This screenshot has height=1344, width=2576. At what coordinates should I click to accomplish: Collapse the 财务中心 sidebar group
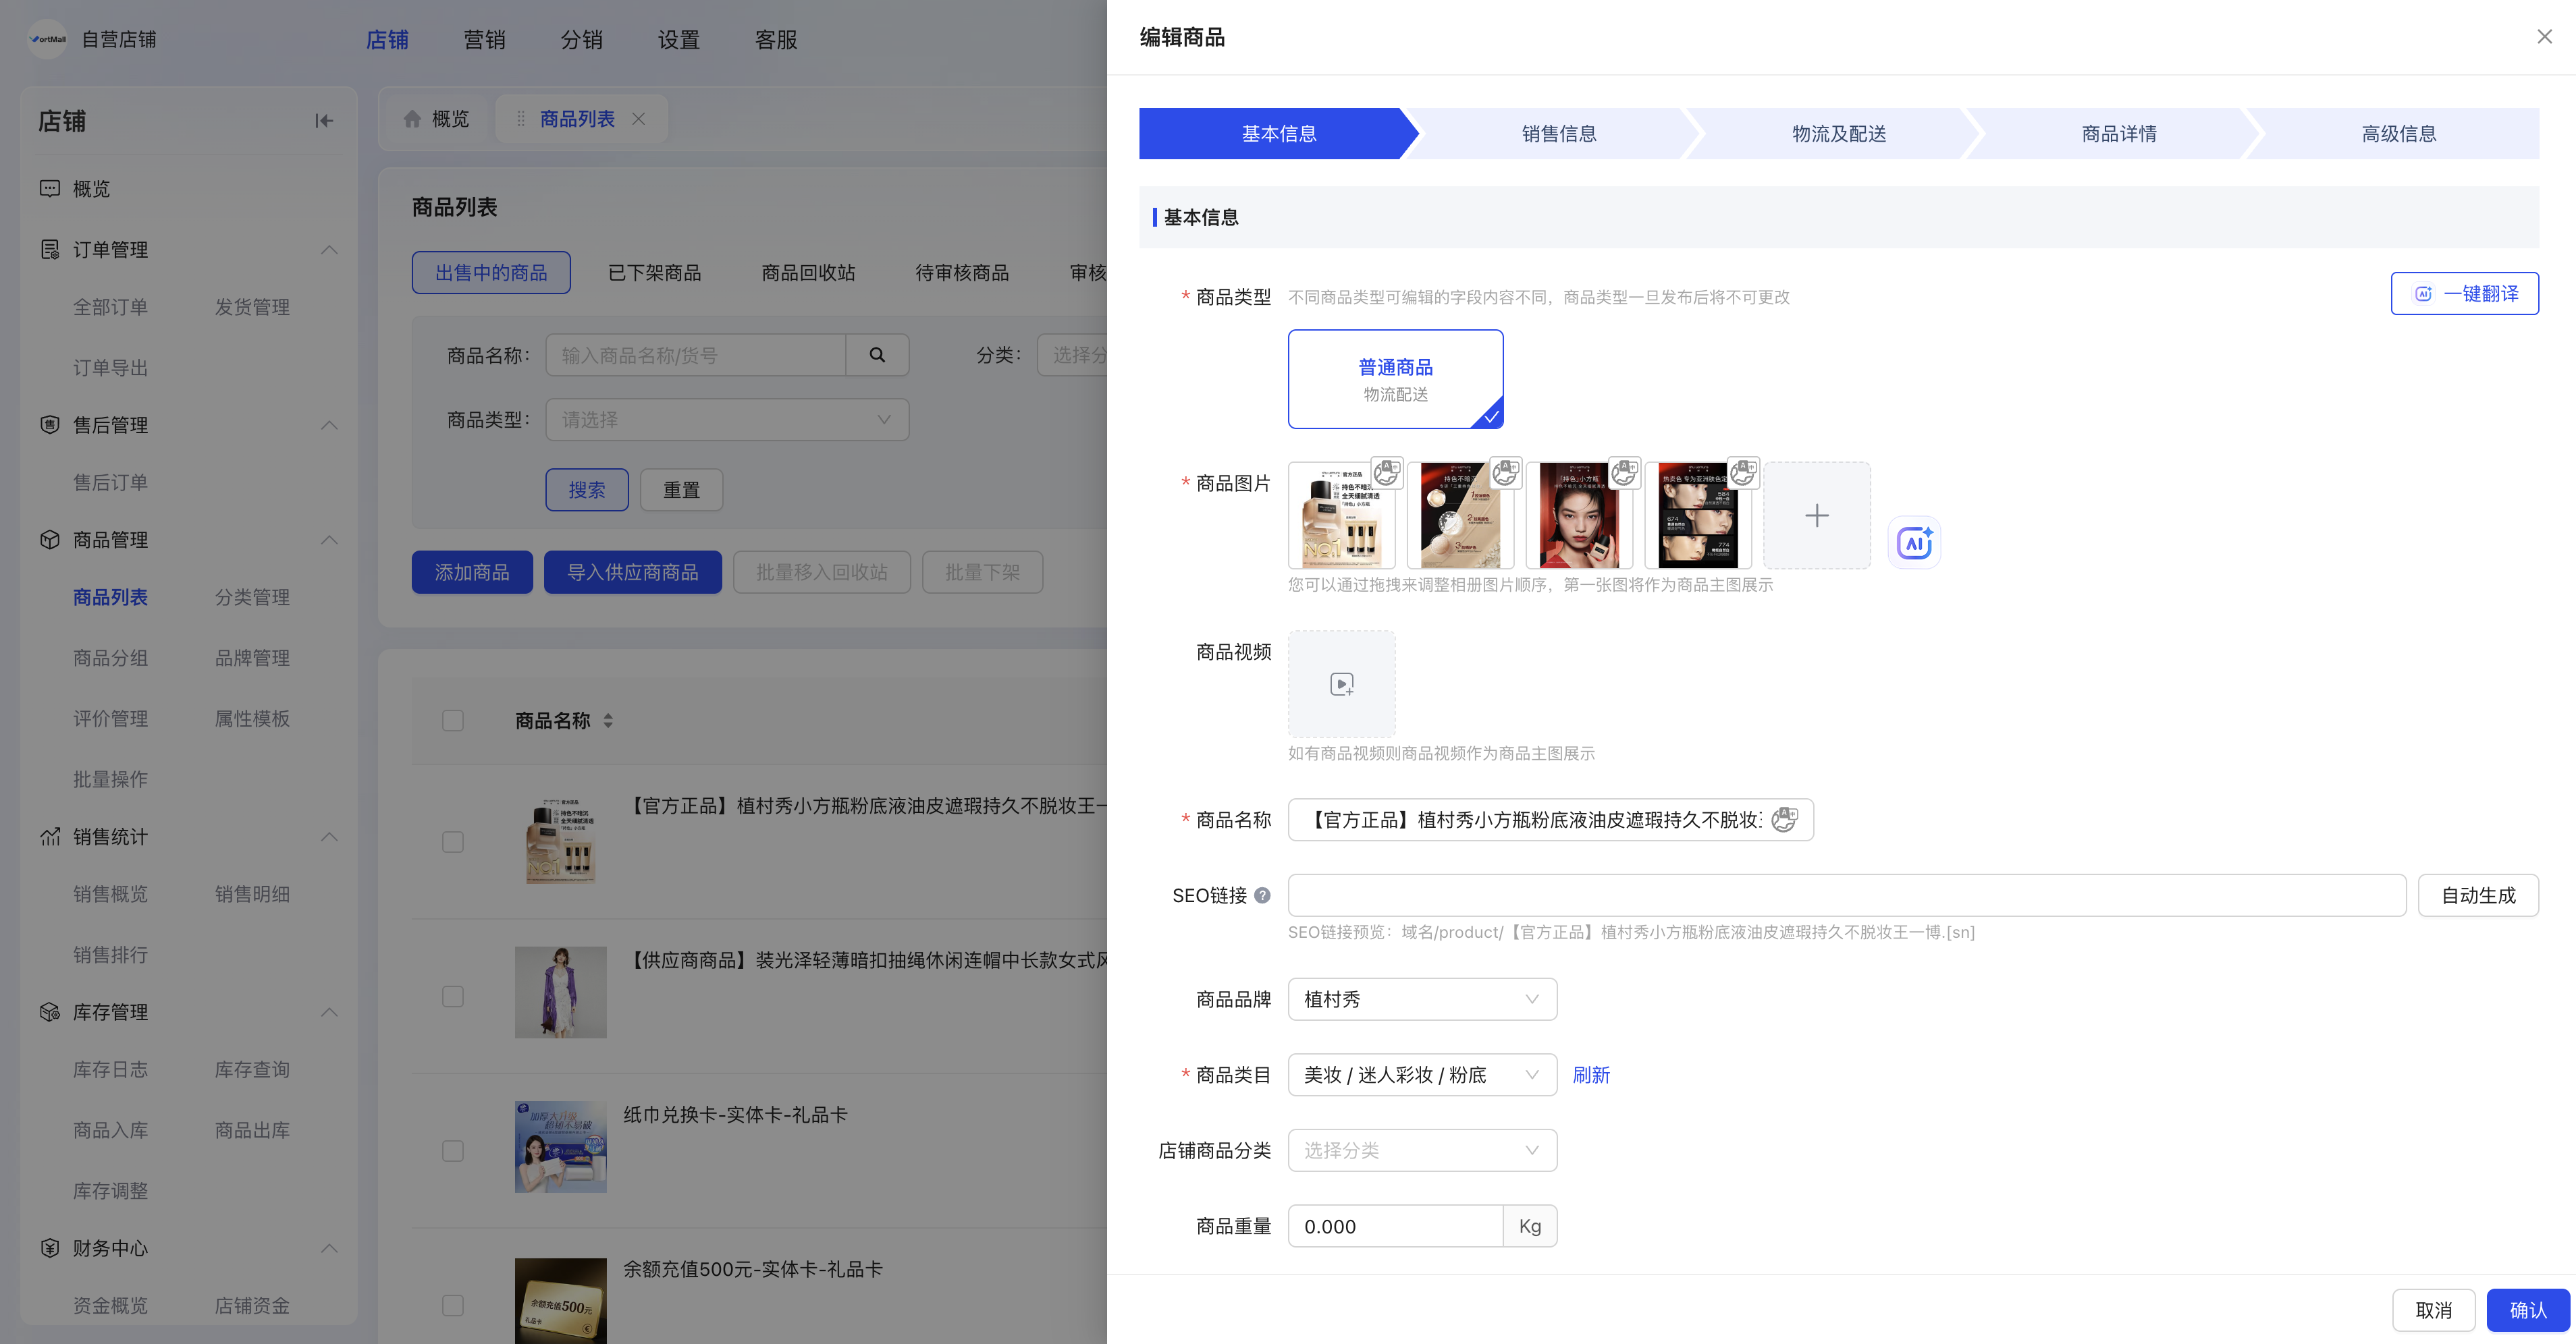[329, 1248]
